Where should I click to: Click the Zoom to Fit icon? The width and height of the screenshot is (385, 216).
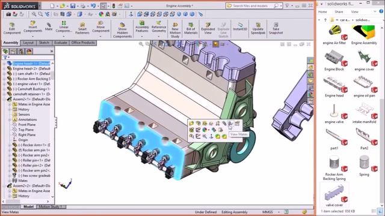click(x=34, y=14)
